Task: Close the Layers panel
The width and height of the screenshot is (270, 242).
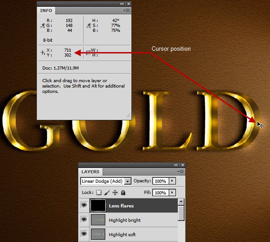Action: (x=183, y=165)
